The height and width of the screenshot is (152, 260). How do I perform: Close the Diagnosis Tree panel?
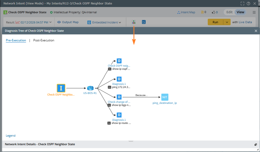(256, 31)
